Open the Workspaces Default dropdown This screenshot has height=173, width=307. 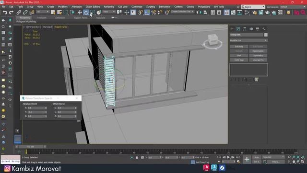click(293, 7)
